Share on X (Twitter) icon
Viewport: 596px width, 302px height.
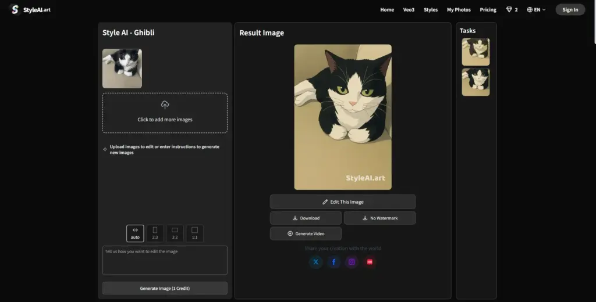pos(315,262)
